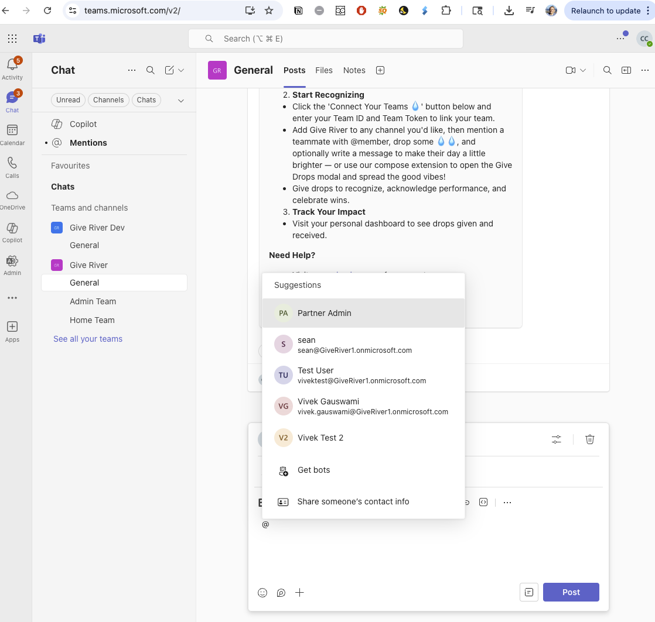
Task: Switch to the Files tab
Action: pyautogui.click(x=324, y=70)
